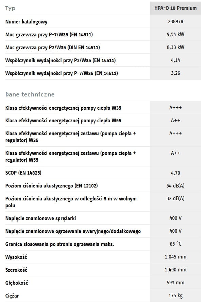This screenshot has height=304, width=205.
Task: Select the Typ heading label
Action: 11,8
